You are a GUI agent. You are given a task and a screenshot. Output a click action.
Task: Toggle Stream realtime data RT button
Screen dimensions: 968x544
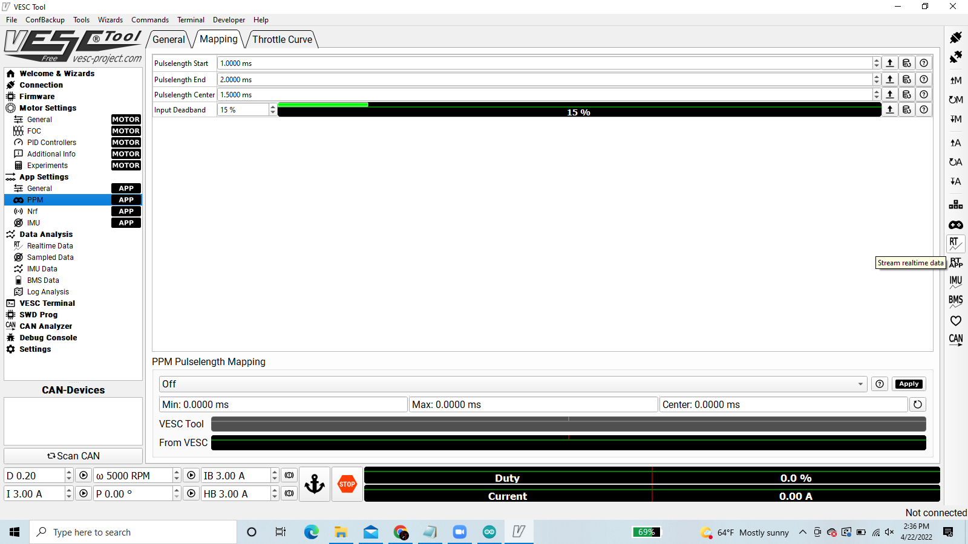(956, 244)
